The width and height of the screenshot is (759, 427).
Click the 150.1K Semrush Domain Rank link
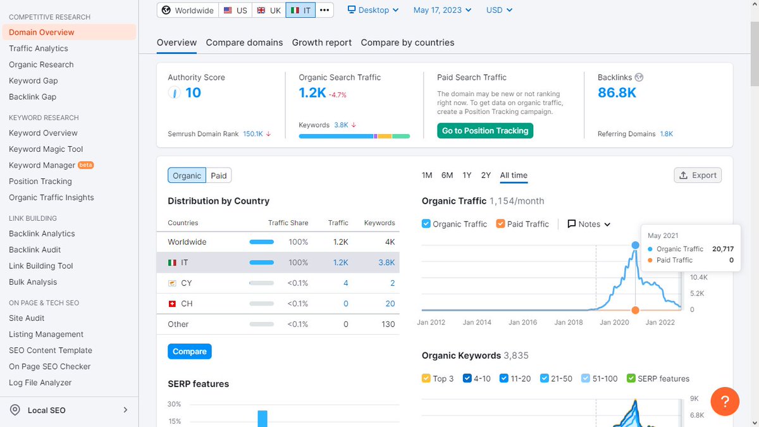click(253, 134)
